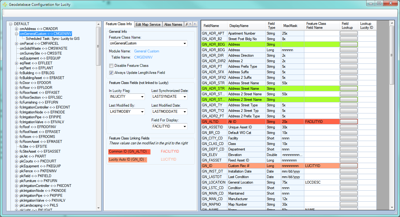Viewport: 400px width, 217px height.
Task: Click Field Lookup button for GN_ELEV row
Action: point(349,155)
